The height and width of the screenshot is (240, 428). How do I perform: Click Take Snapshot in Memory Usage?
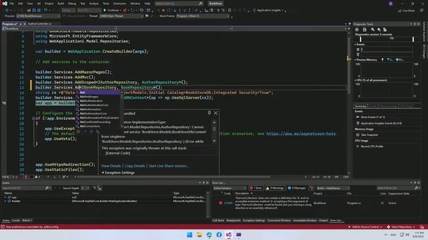coord(369,135)
